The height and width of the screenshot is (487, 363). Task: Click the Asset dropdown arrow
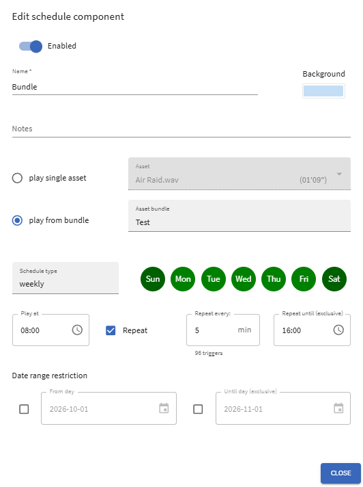tap(339, 174)
